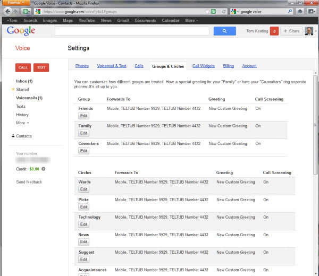This screenshot has width=319, height=276.
Task: Click Tom Keating's profile photo thumbnail
Action: [308, 31]
